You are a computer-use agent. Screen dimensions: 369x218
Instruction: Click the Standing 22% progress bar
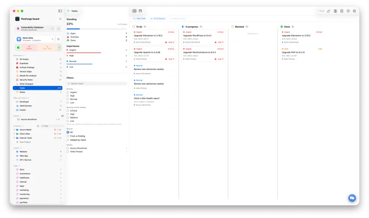[97, 29]
